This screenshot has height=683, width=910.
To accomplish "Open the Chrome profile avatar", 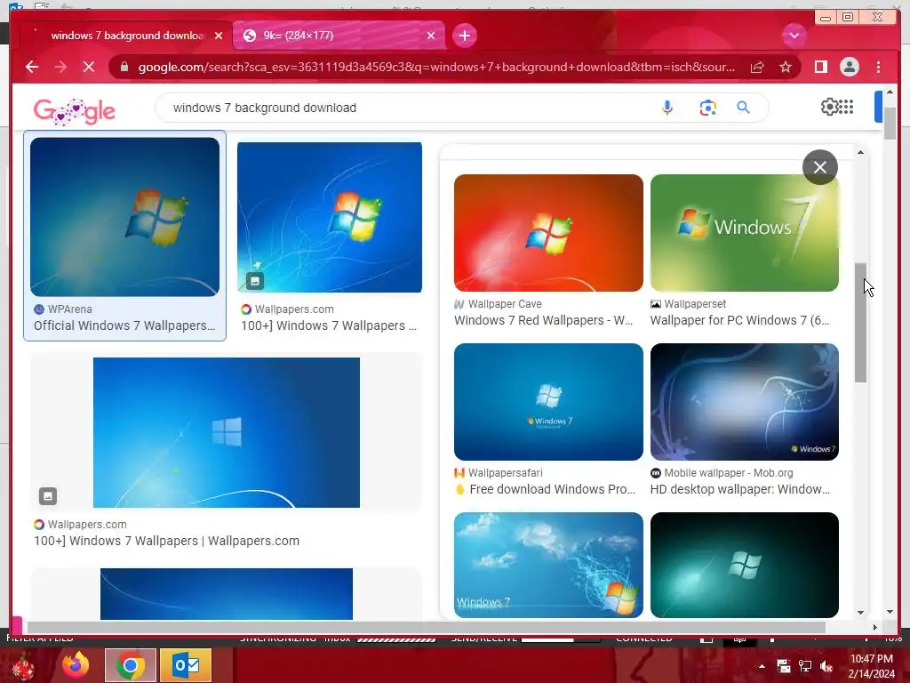I will point(849,68).
